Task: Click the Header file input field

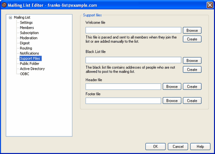Action: coord(123,86)
